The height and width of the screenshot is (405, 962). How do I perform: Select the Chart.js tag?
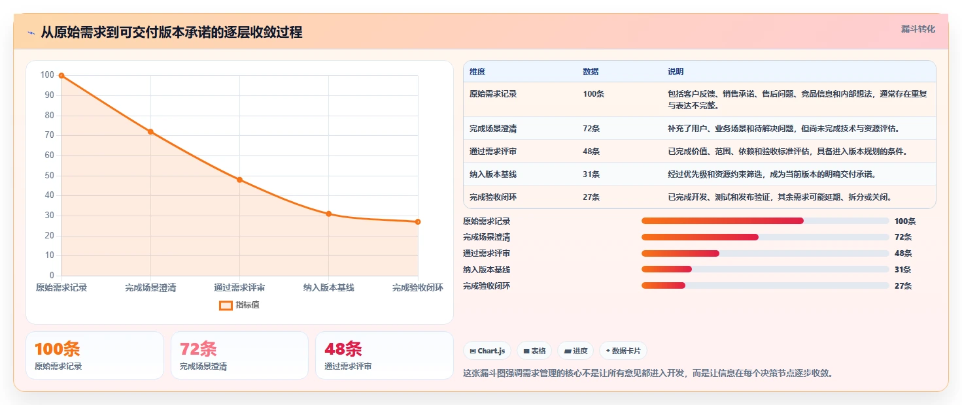click(x=487, y=351)
